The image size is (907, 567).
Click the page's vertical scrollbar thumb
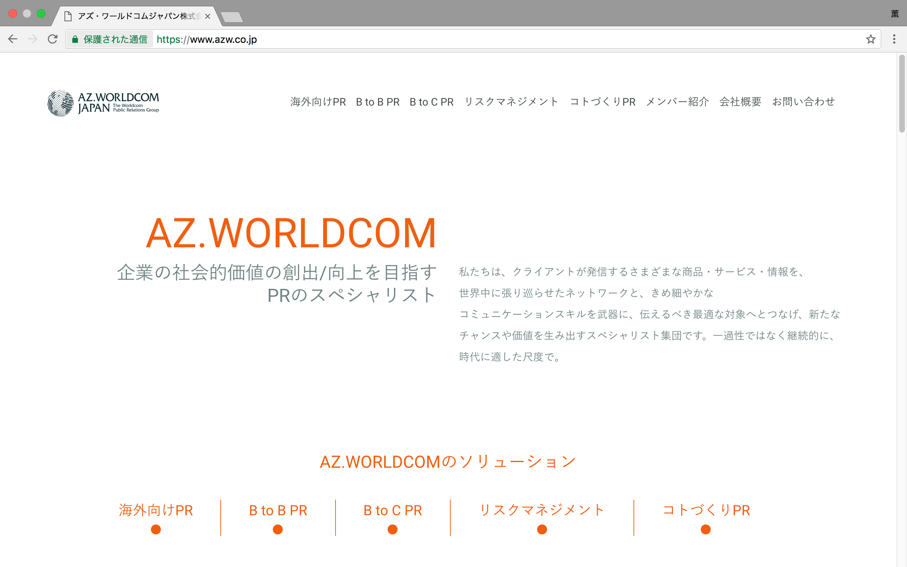pos(902,93)
